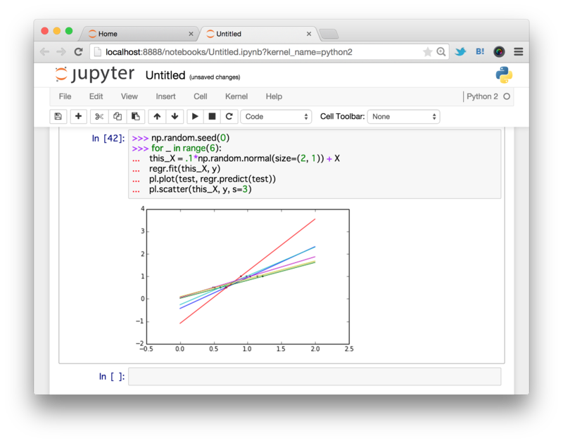Open the File menu
563x443 pixels.
(x=65, y=96)
